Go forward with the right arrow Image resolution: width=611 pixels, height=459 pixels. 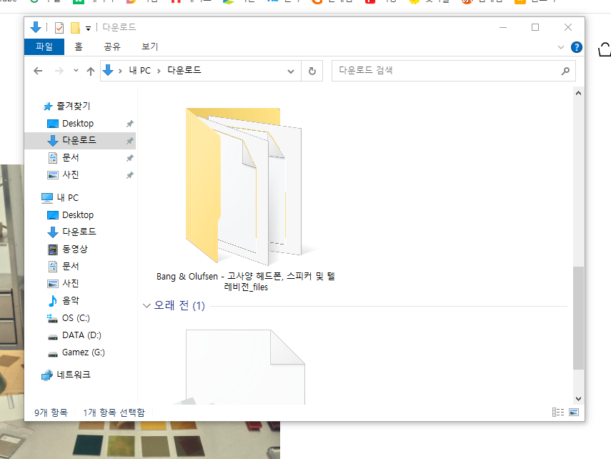pyautogui.click(x=59, y=71)
